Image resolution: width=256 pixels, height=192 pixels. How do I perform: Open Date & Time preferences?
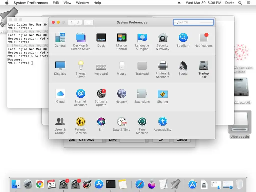121,124
